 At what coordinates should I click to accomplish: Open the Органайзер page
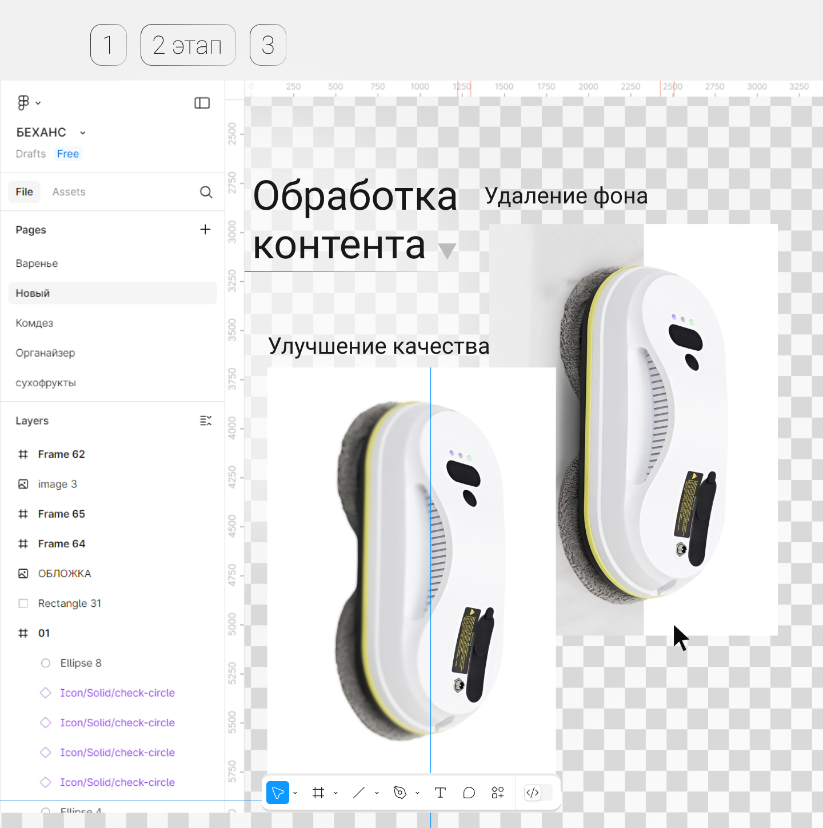[45, 353]
